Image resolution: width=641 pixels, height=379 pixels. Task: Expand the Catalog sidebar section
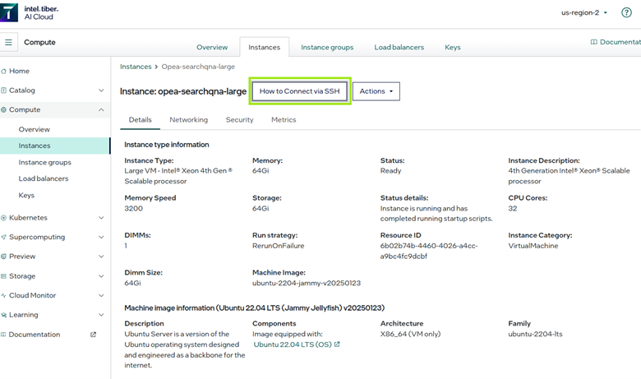click(101, 90)
